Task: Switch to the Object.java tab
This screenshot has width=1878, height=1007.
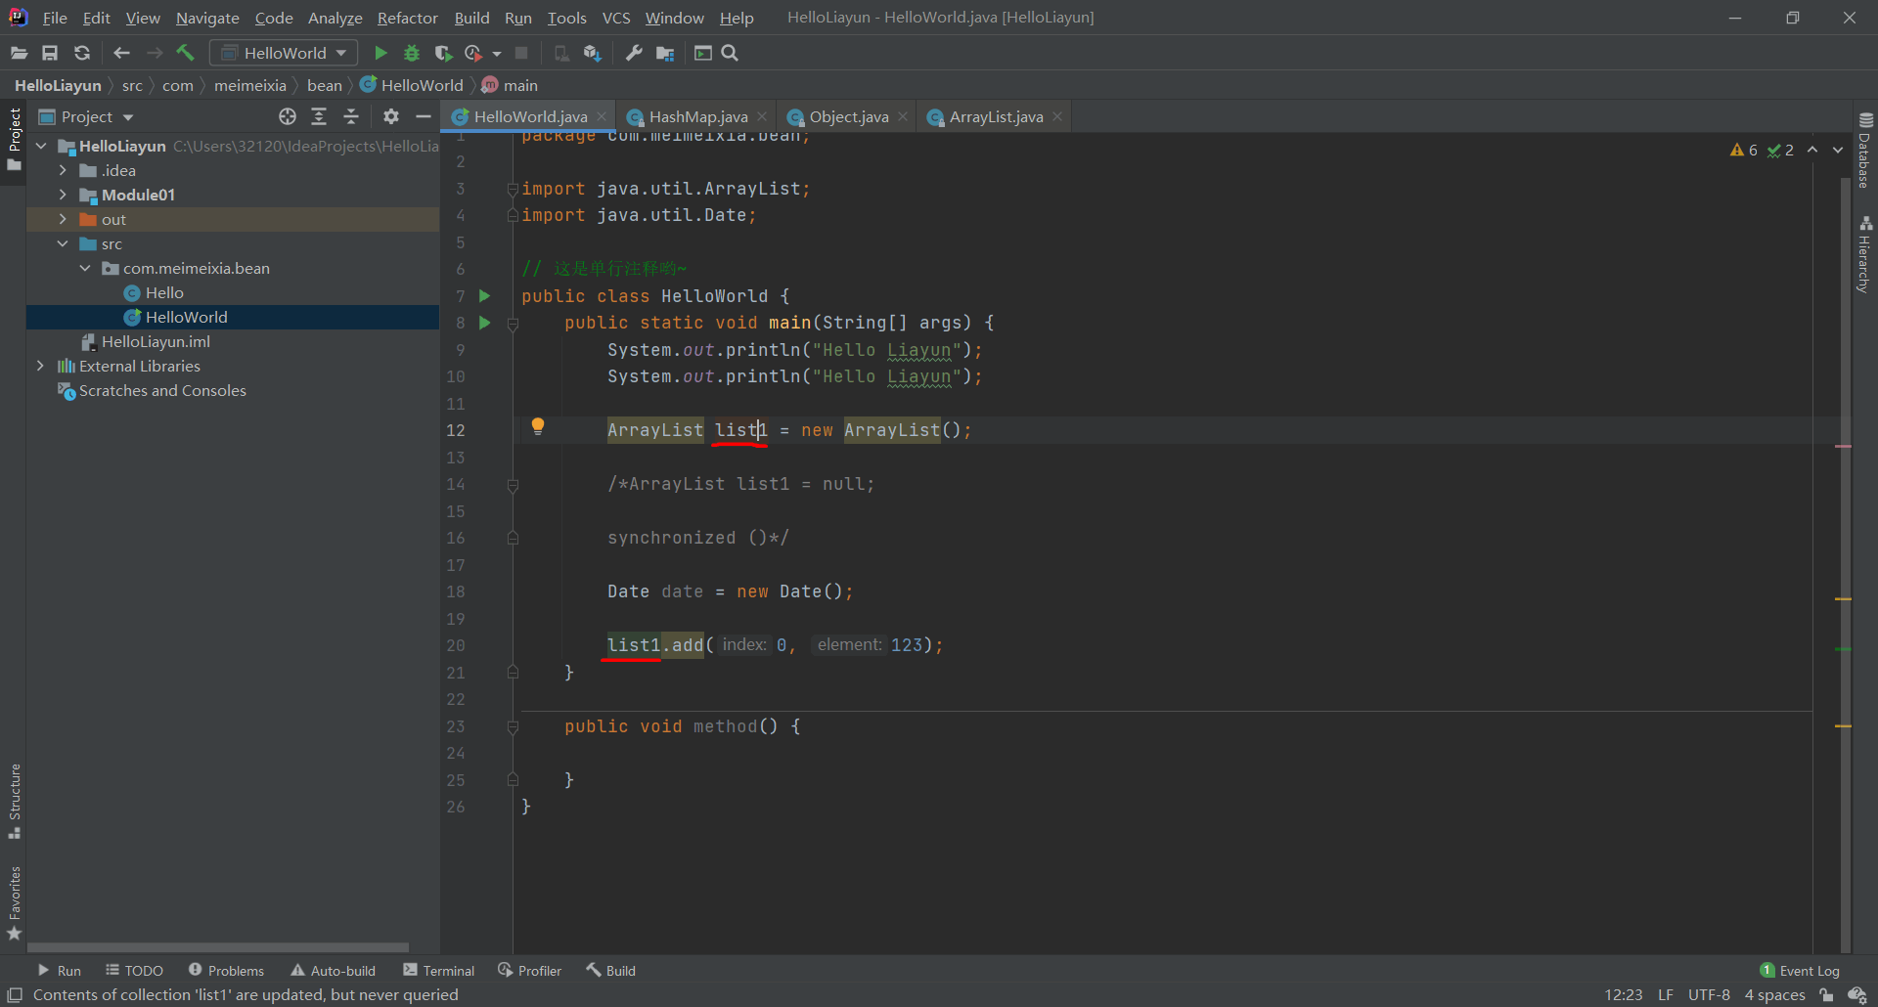Action: [x=848, y=116]
